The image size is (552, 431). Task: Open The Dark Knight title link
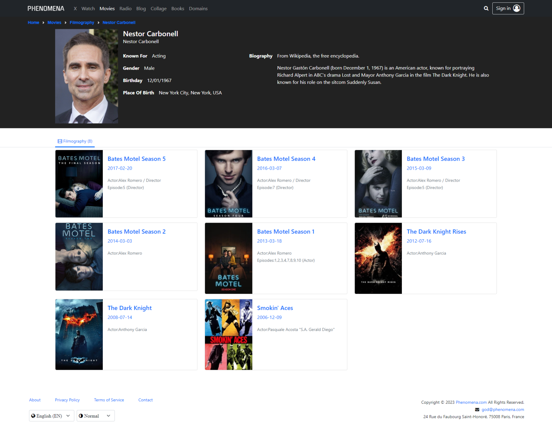(129, 308)
